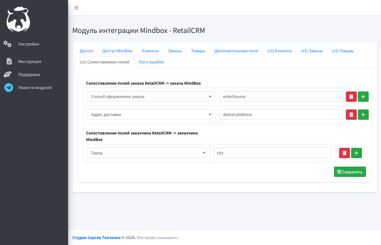Screen dimensions: 381x245
Task: Open Новости модулей in the sidebar
Action: pyautogui.click(x=35, y=88)
